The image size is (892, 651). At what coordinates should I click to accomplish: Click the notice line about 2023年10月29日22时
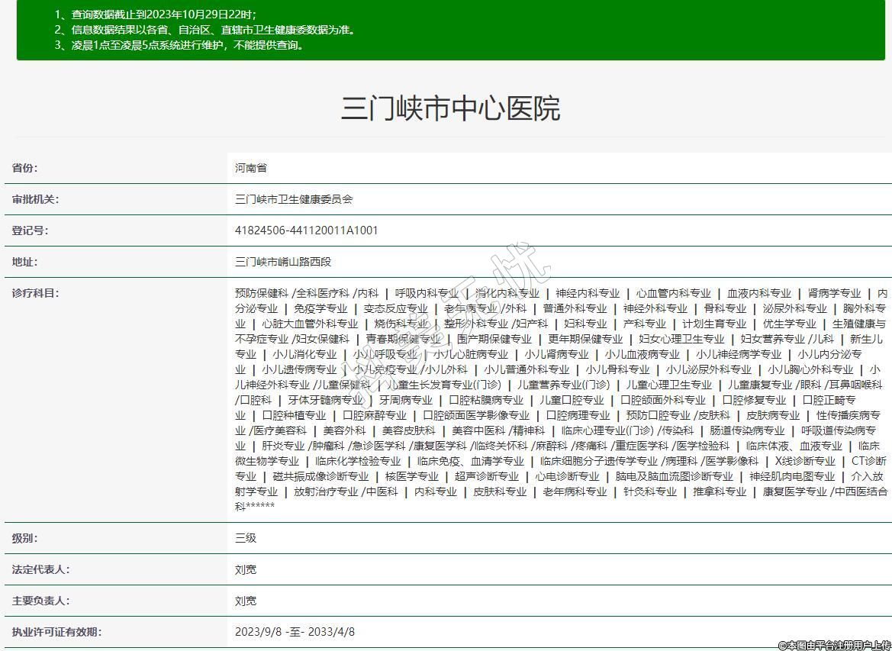(x=155, y=15)
